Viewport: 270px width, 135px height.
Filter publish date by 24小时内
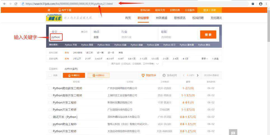click(x=78, y=53)
